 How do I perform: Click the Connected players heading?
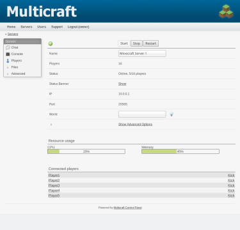point(63,169)
